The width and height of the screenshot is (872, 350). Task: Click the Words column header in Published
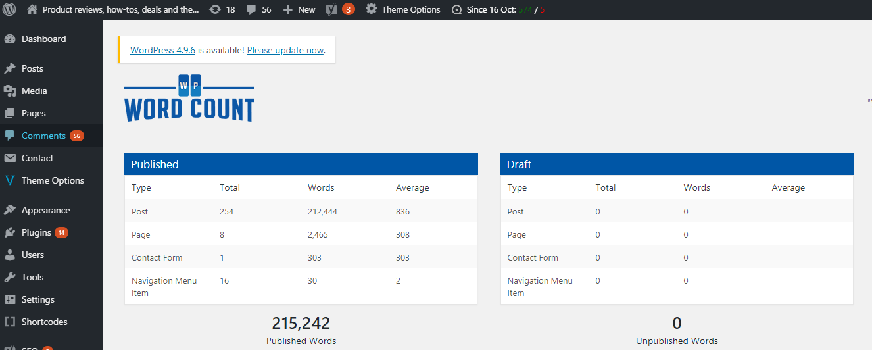[x=321, y=187]
